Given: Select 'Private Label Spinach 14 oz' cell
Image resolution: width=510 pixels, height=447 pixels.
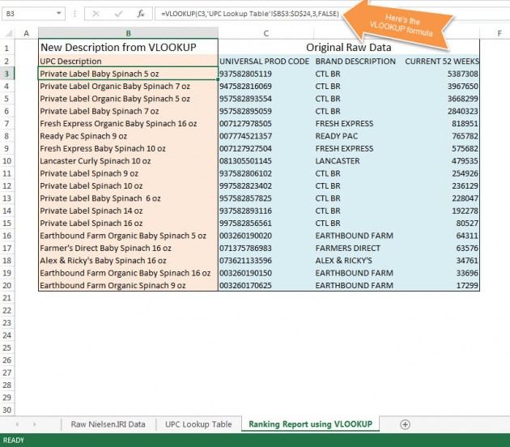Looking at the screenshot, I should point(128,211).
